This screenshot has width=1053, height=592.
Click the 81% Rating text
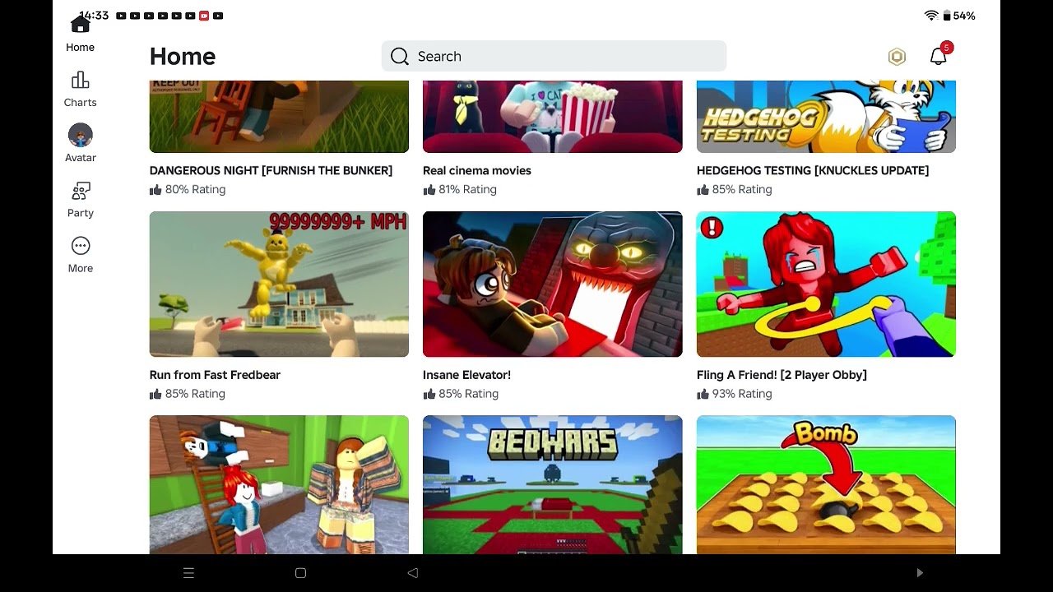467,190
